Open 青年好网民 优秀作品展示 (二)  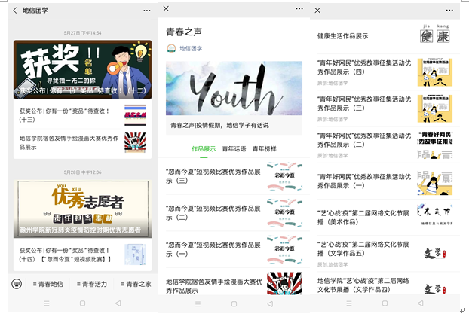click(385, 145)
